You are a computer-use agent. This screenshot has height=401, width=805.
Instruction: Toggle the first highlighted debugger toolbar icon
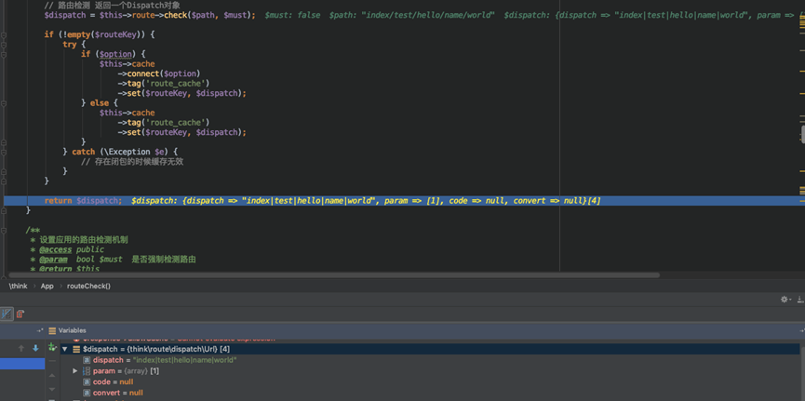click(7, 314)
